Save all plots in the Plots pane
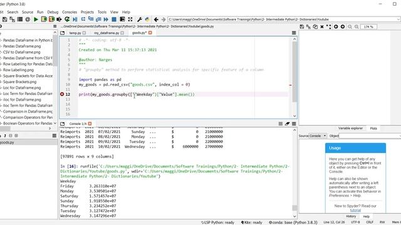The width and height of the screenshot is (401, 225). (x=308, y=27)
